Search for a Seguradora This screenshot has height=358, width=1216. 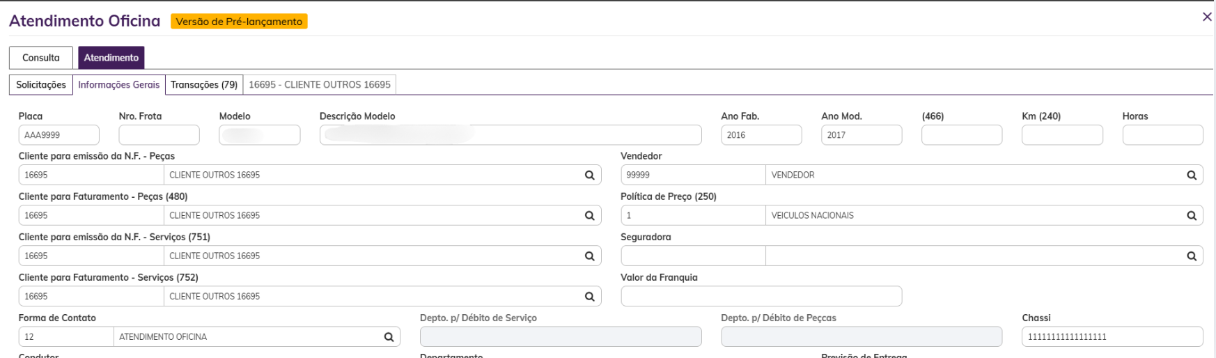click(1192, 256)
